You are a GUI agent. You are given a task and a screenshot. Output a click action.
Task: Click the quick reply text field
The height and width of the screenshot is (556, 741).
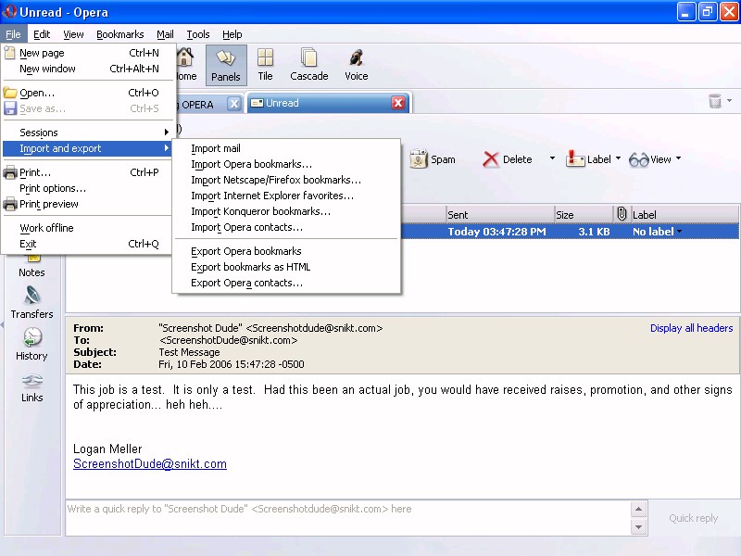point(347,509)
